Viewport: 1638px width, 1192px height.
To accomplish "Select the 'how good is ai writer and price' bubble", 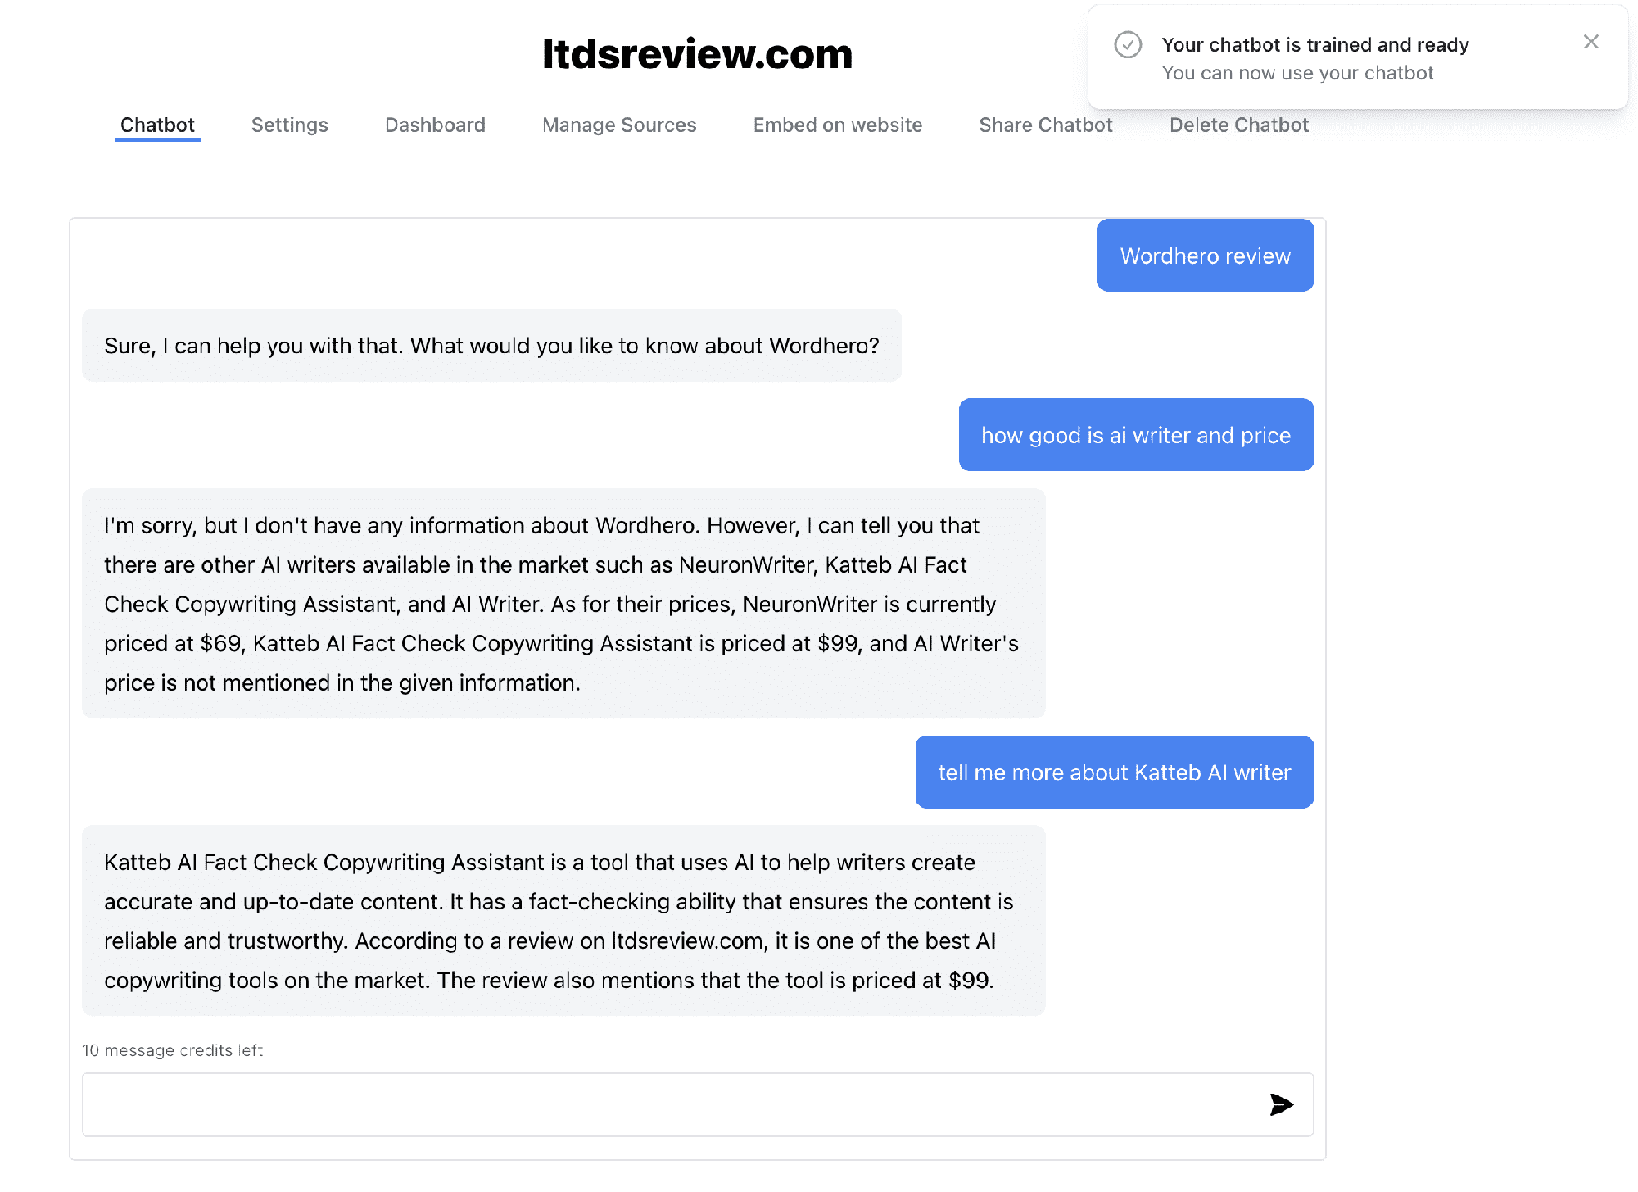I will click(1135, 435).
